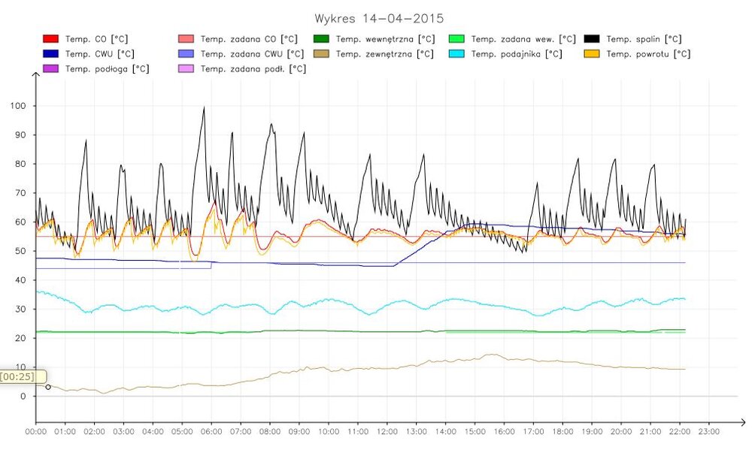The image size is (752, 450).
Task: Click the red Temp. CO legend swatch
Action: click(x=50, y=39)
